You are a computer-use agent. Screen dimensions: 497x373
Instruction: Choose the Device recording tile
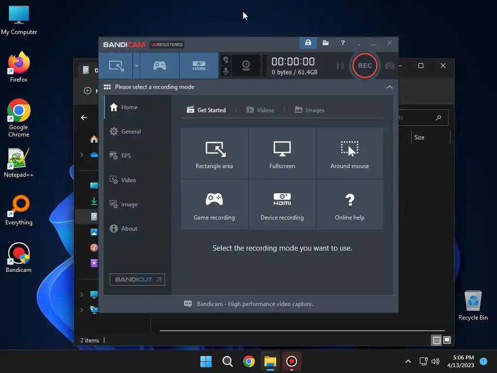282,205
